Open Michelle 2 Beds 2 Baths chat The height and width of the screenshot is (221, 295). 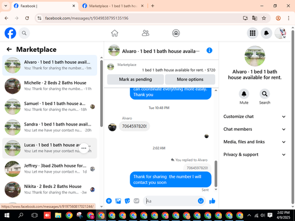[x=50, y=86]
